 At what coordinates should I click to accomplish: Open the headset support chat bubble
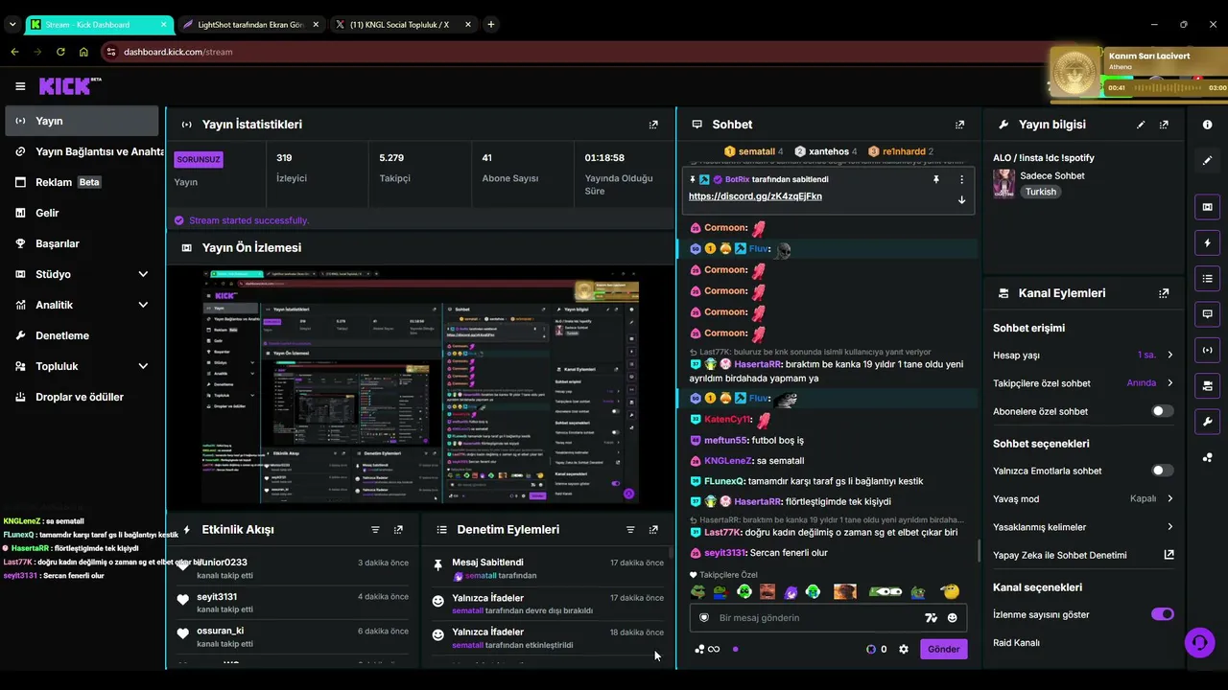coord(1199,642)
